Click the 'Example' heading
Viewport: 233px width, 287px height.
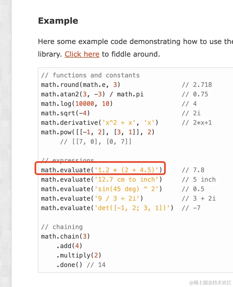coord(58,21)
